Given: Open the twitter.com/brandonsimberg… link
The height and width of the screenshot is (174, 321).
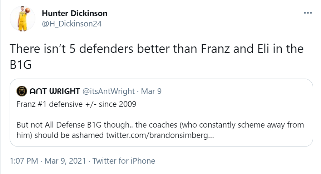Looking at the screenshot, I should click(160, 136).
